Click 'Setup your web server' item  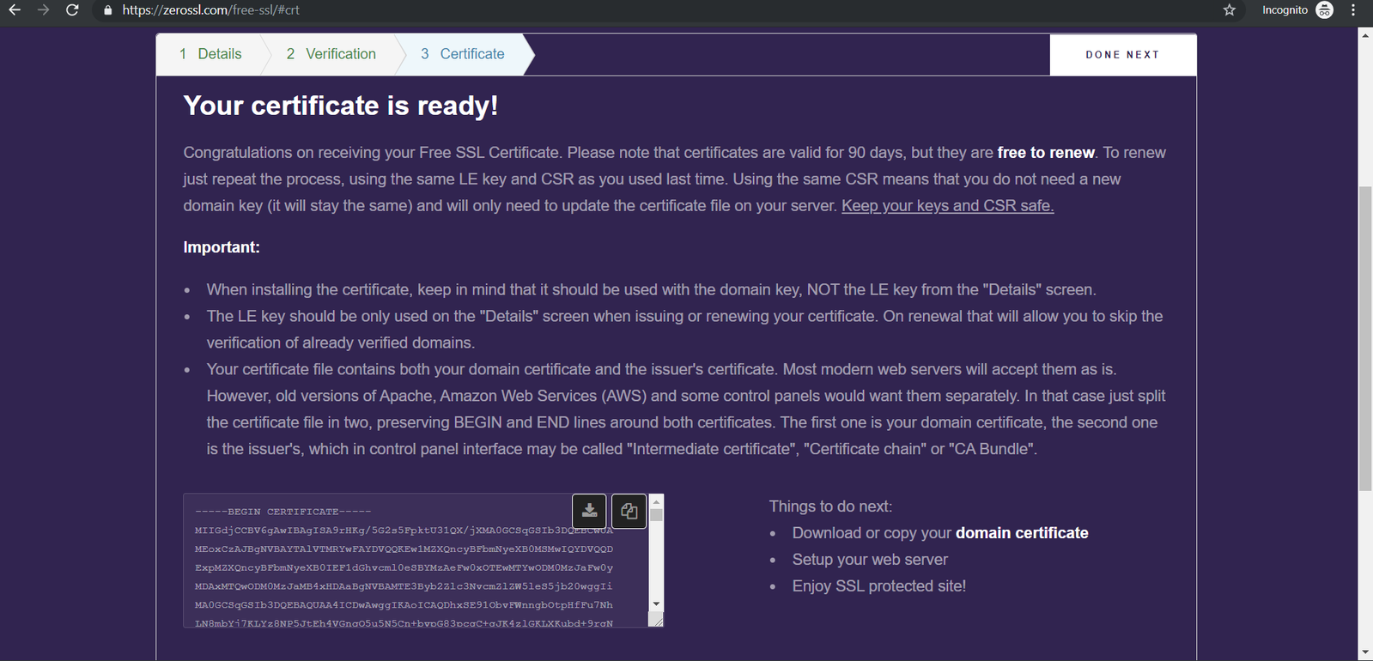pyautogui.click(x=870, y=560)
